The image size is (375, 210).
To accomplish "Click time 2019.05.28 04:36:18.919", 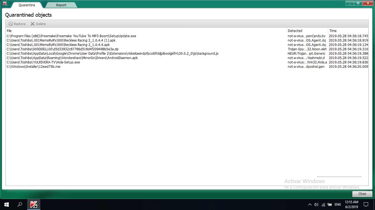I will 348,40.
